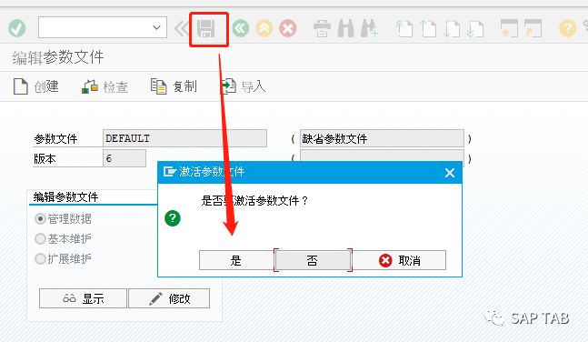Select 扩展维护 radio button
Viewport: 588px width, 342px height.
(40, 258)
